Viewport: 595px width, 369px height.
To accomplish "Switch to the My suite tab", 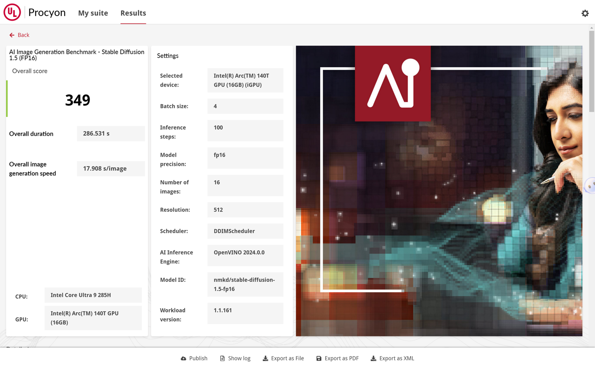I will [x=93, y=13].
